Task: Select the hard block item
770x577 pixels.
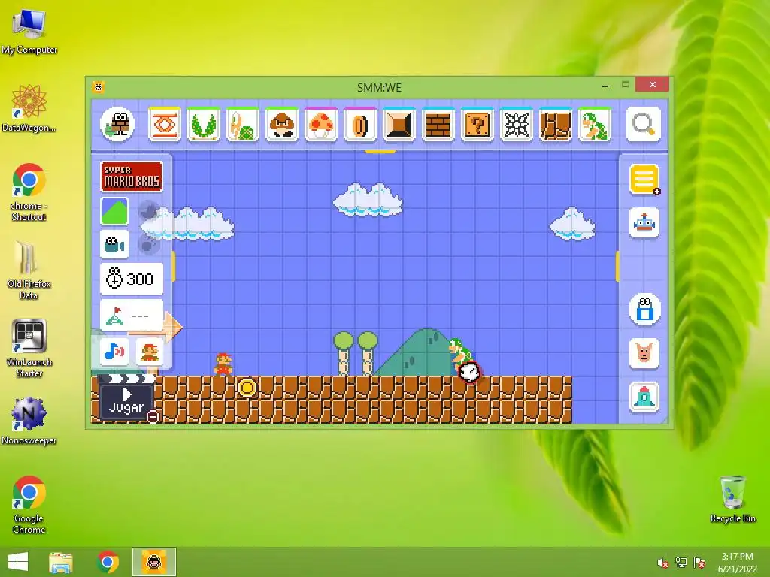Action: [x=399, y=124]
